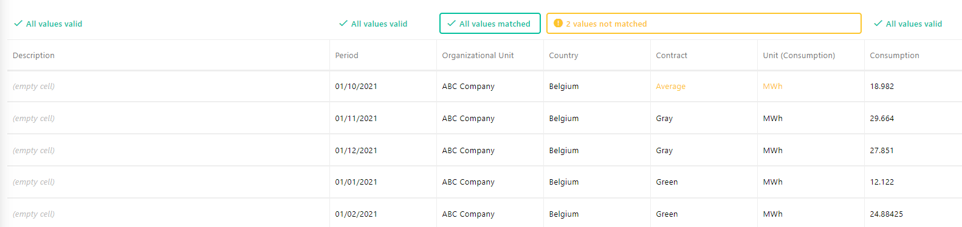This screenshot has width=962, height=227.
Task: Open the 2 values not matched warning box
Action: click(x=704, y=23)
